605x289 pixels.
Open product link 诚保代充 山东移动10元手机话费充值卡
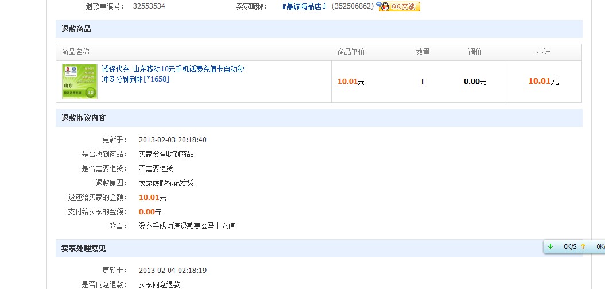click(x=173, y=74)
